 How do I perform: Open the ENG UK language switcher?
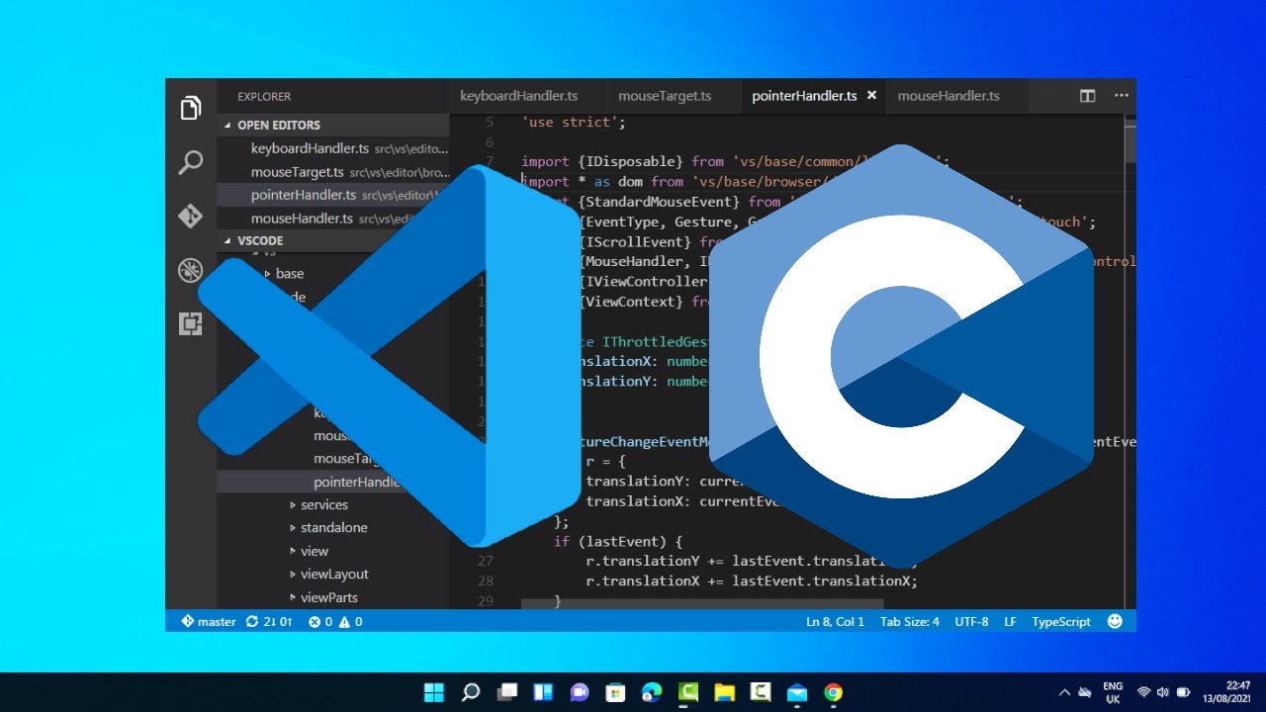coord(1113,692)
